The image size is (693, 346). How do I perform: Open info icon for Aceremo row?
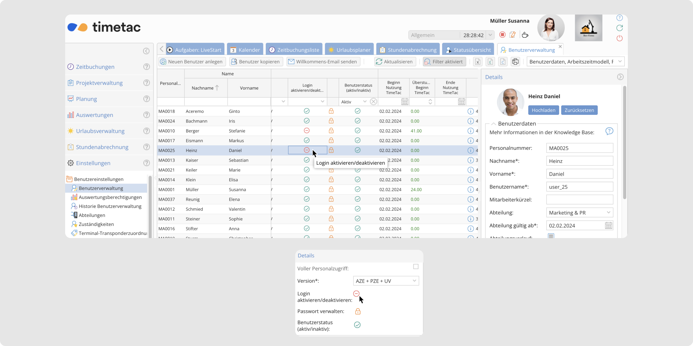pos(470,111)
